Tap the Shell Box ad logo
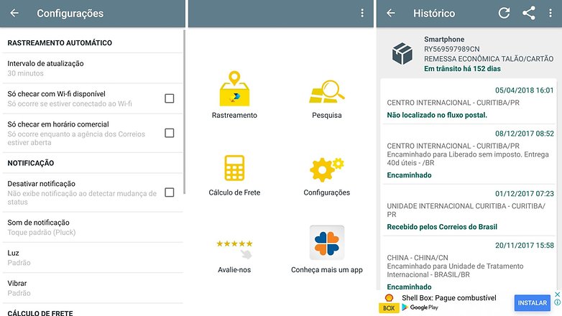 [x=390, y=303]
